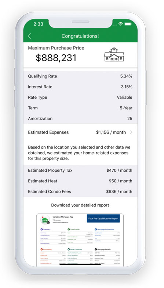This screenshot has width=164, height=288.
Task: Expand Estimated Expenses with the right chevron
Action: pyautogui.click(x=131, y=132)
